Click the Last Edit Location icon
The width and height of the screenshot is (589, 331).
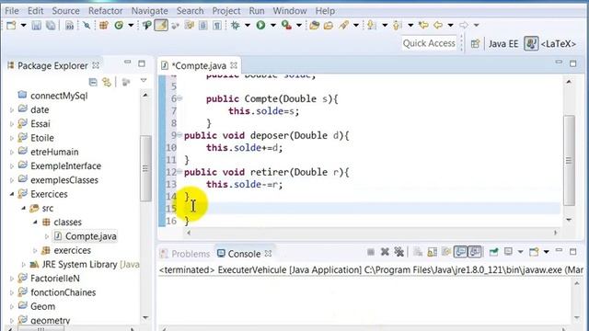[423, 25]
